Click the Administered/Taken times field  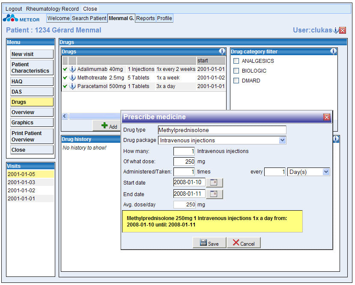tap(184, 172)
